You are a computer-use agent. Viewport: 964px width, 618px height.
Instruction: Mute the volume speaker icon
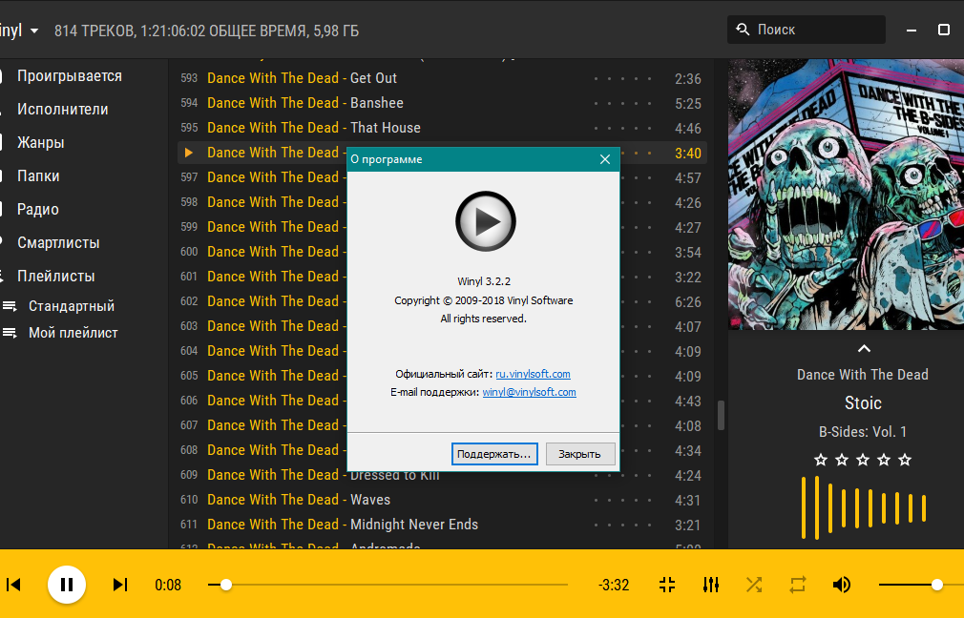[x=842, y=585]
